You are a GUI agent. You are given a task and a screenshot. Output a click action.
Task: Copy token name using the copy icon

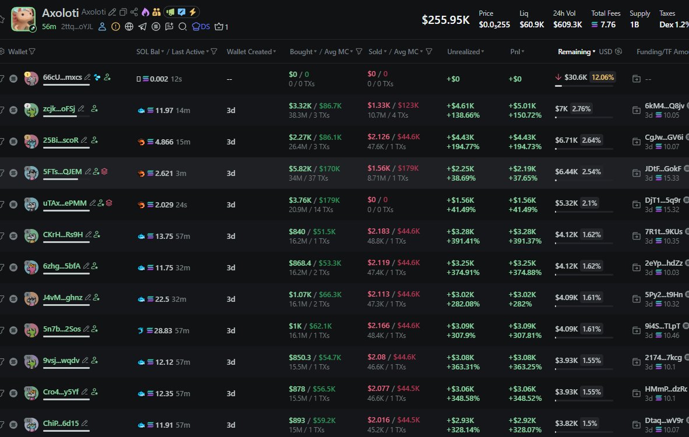[x=122, y=12]
